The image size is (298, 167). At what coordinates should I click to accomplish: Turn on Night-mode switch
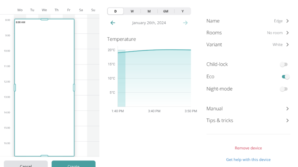[284, 89]
